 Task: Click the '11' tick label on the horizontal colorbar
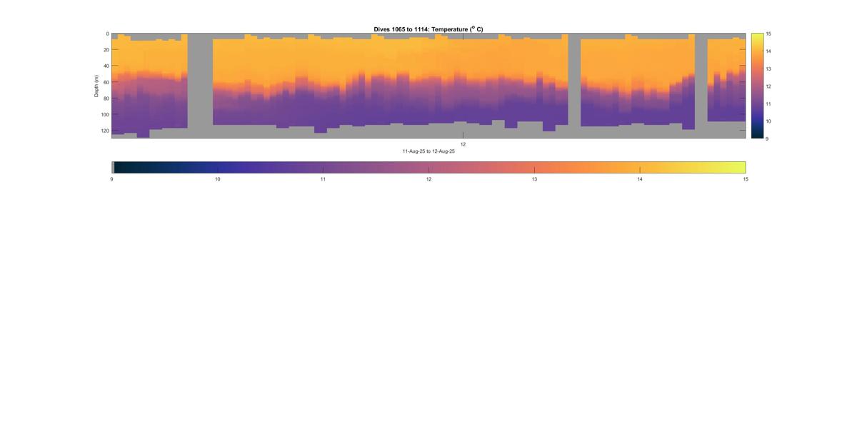(x=323, y=179)
